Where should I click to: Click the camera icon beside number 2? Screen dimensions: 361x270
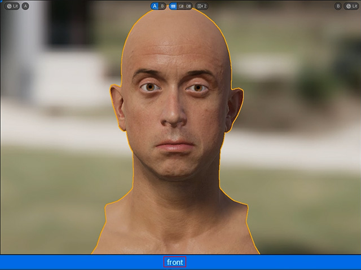coord(200,6)
